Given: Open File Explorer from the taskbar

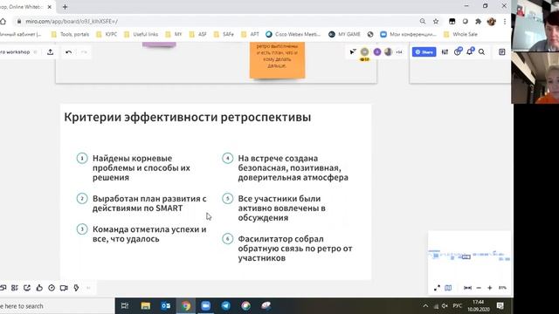Looking at the screenshot, I should [146, 306].
